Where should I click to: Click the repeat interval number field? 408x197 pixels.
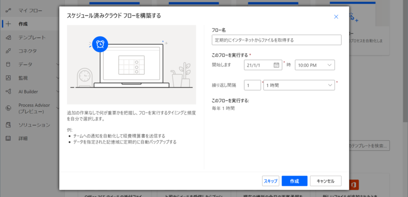click(252, 85)
